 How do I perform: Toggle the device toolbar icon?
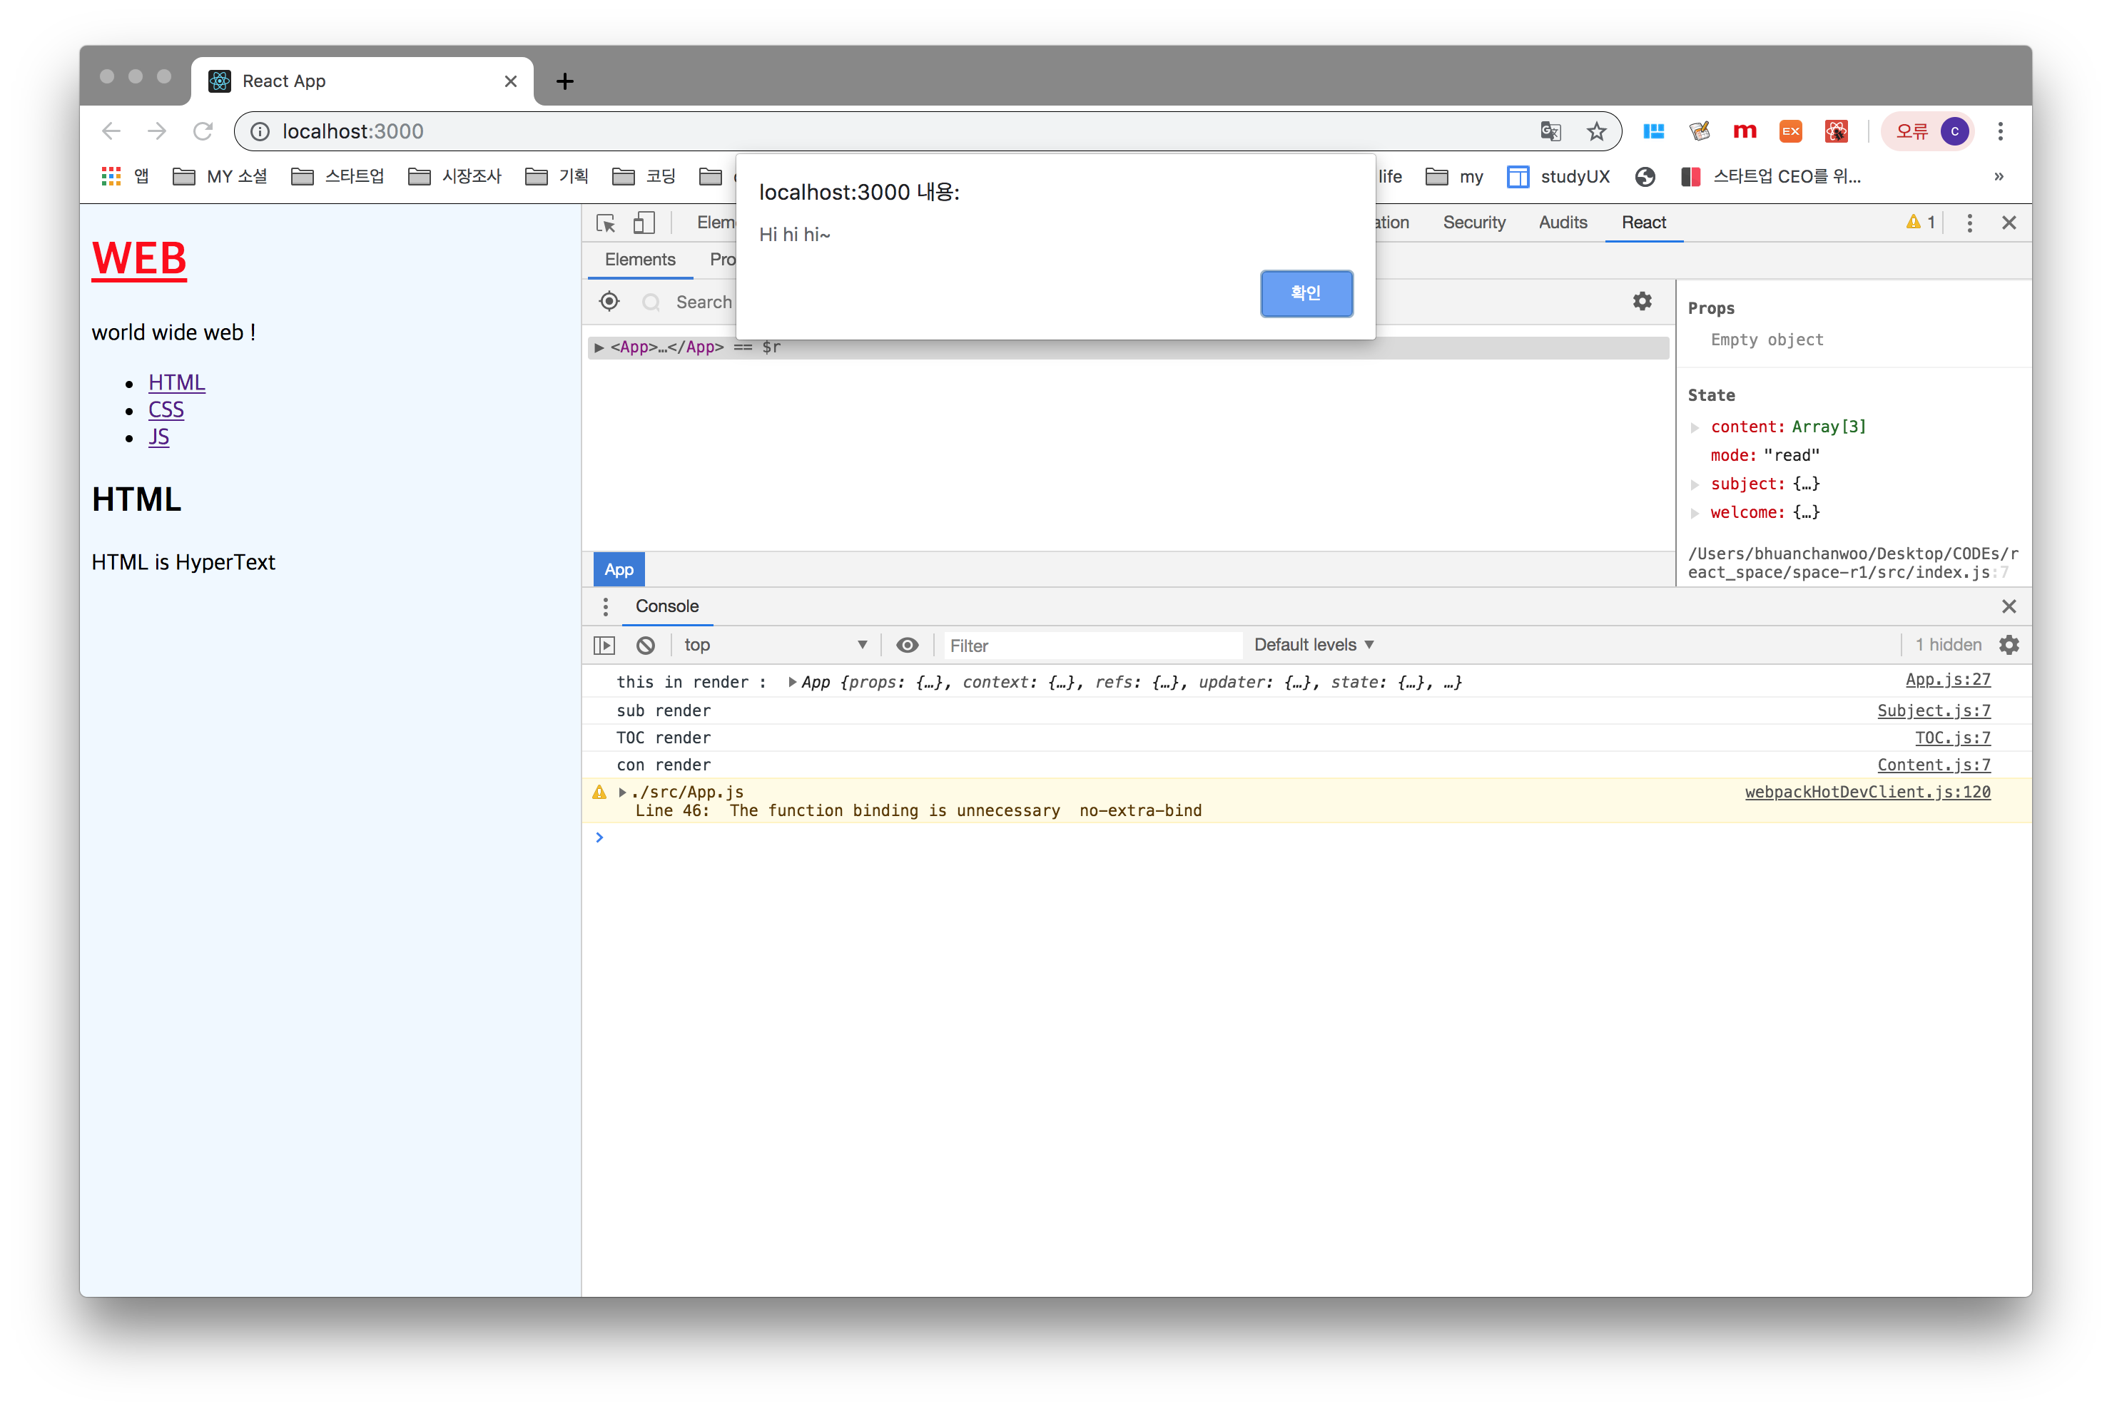pyautogui.click(x=644, y=223)
